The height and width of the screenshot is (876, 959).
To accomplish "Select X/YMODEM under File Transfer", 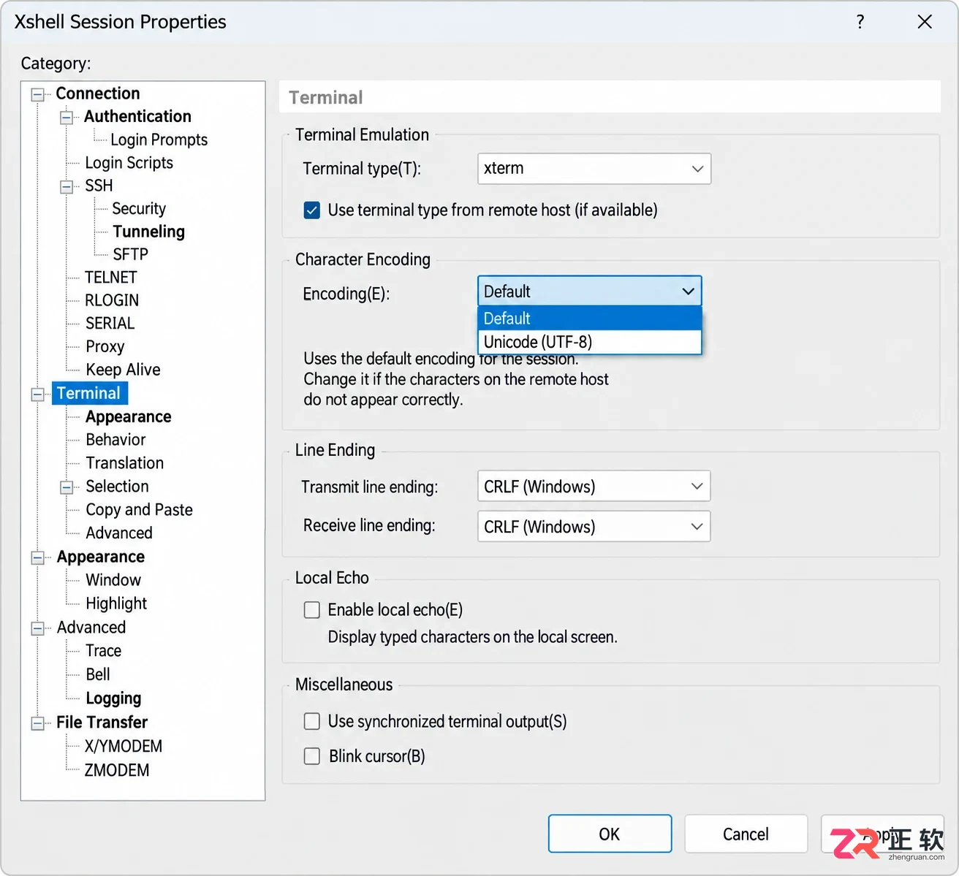I will click(x=123, y=747).
